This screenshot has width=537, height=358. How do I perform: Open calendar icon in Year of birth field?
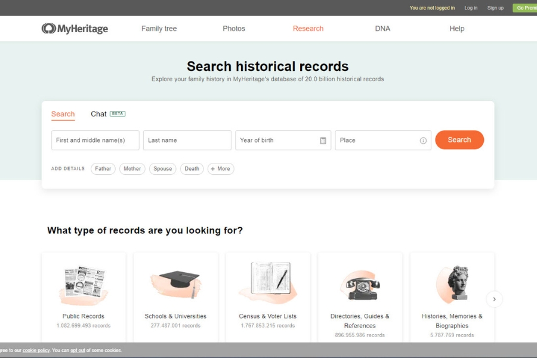coord(323,140)
